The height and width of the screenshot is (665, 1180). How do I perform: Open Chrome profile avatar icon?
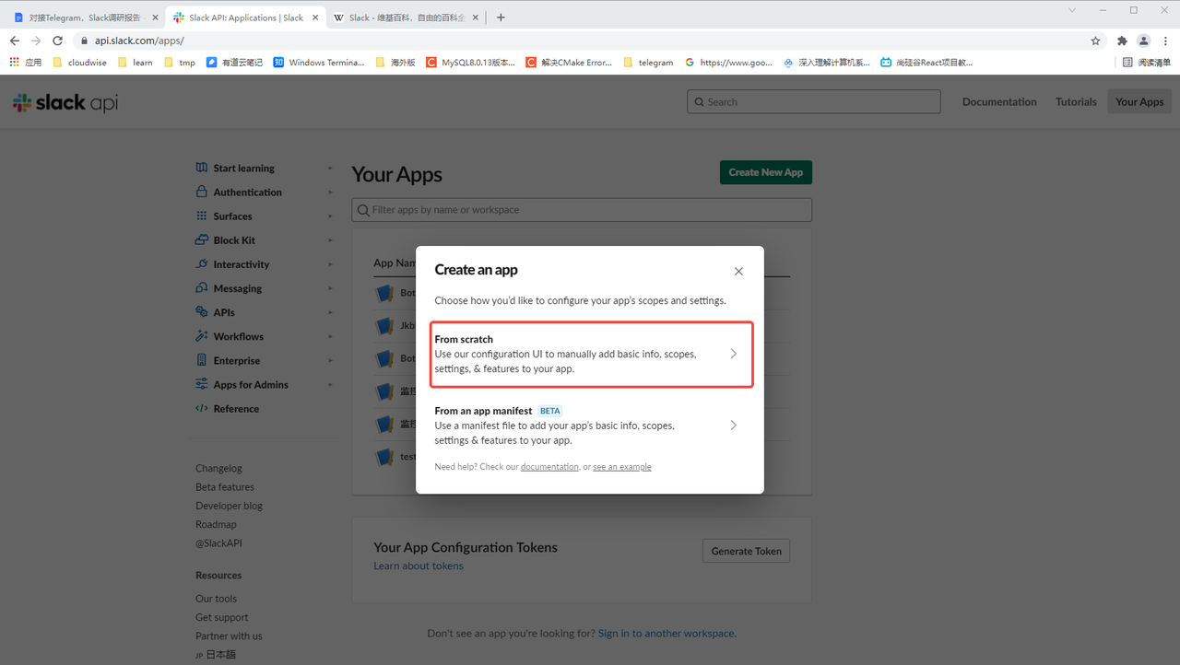coord(1144,41)
